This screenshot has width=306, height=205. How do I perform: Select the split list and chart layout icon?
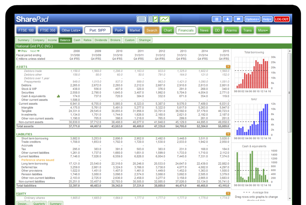153,19
